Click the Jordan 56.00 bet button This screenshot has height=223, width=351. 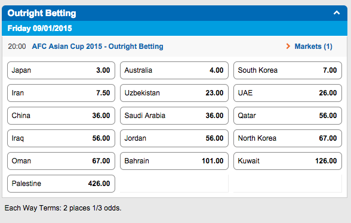point(174,138)
